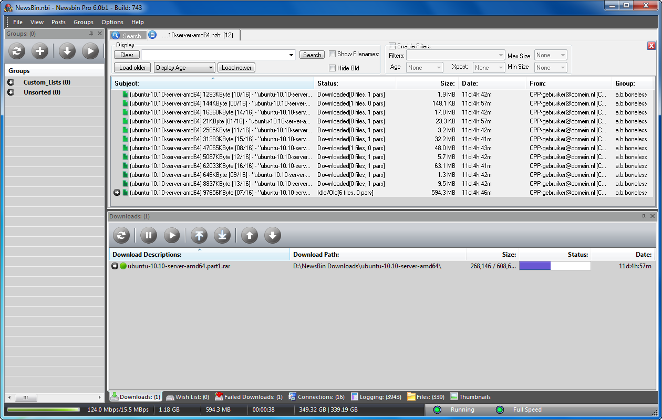
Task: Click the Groups panel horizontal scrollbar thumb
Action: 25,398
